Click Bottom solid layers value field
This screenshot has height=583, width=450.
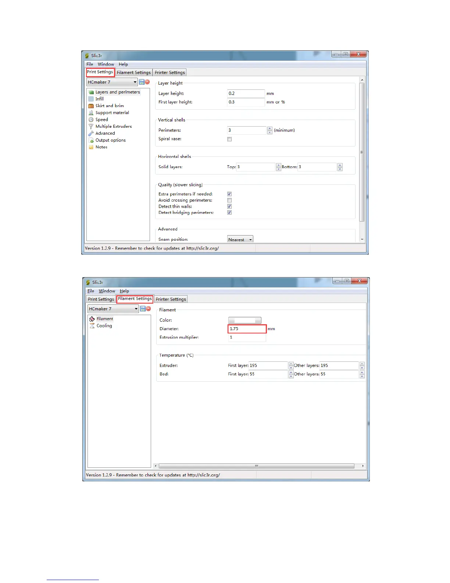(317, 167)
